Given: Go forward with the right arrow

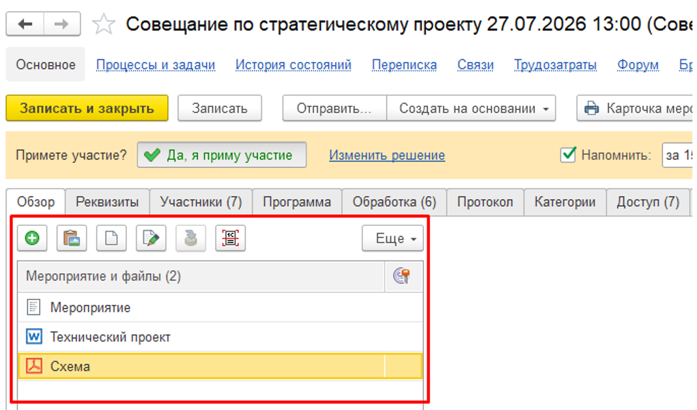Looking at the screenshot, I should 62,24.
